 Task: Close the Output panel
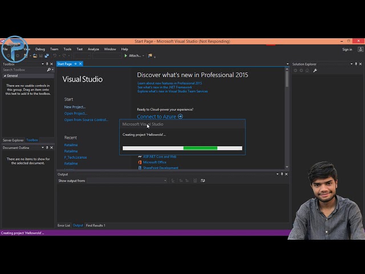[286, 174]
